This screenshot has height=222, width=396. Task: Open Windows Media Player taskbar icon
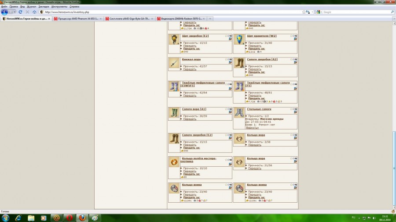[x=44, y=218]
